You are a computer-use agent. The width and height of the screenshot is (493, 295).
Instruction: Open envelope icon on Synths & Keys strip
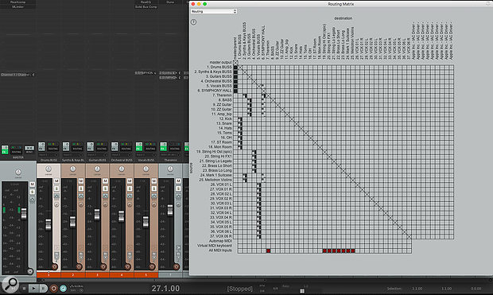pyautogui.click(x=81, y=196)
